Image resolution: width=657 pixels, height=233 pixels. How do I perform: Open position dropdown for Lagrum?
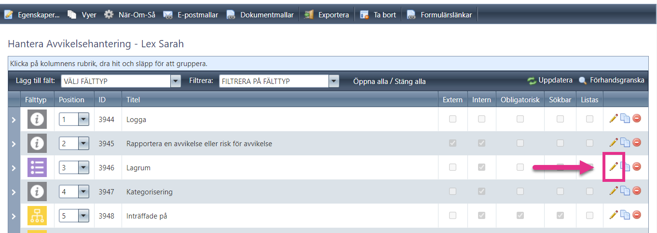pos(83,167)
